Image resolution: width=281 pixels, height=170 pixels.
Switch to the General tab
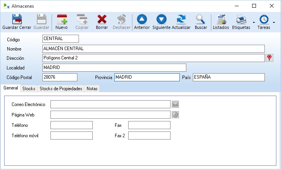[11, 88]
